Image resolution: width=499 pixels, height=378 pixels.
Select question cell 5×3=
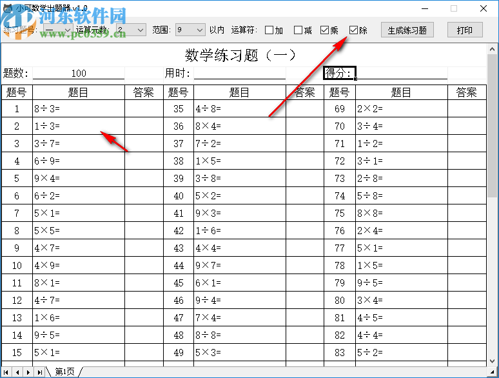[240, 352]
